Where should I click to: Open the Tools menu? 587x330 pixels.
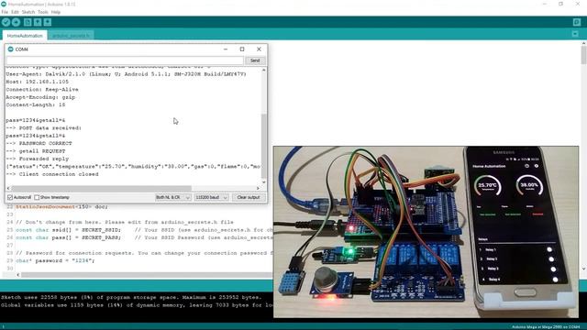click(x=43, y=12)
